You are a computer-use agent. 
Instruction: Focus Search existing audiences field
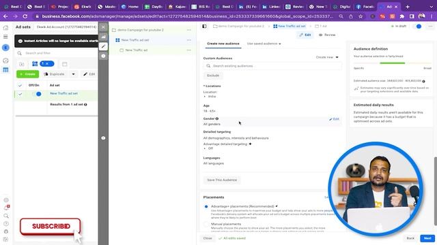272,66
